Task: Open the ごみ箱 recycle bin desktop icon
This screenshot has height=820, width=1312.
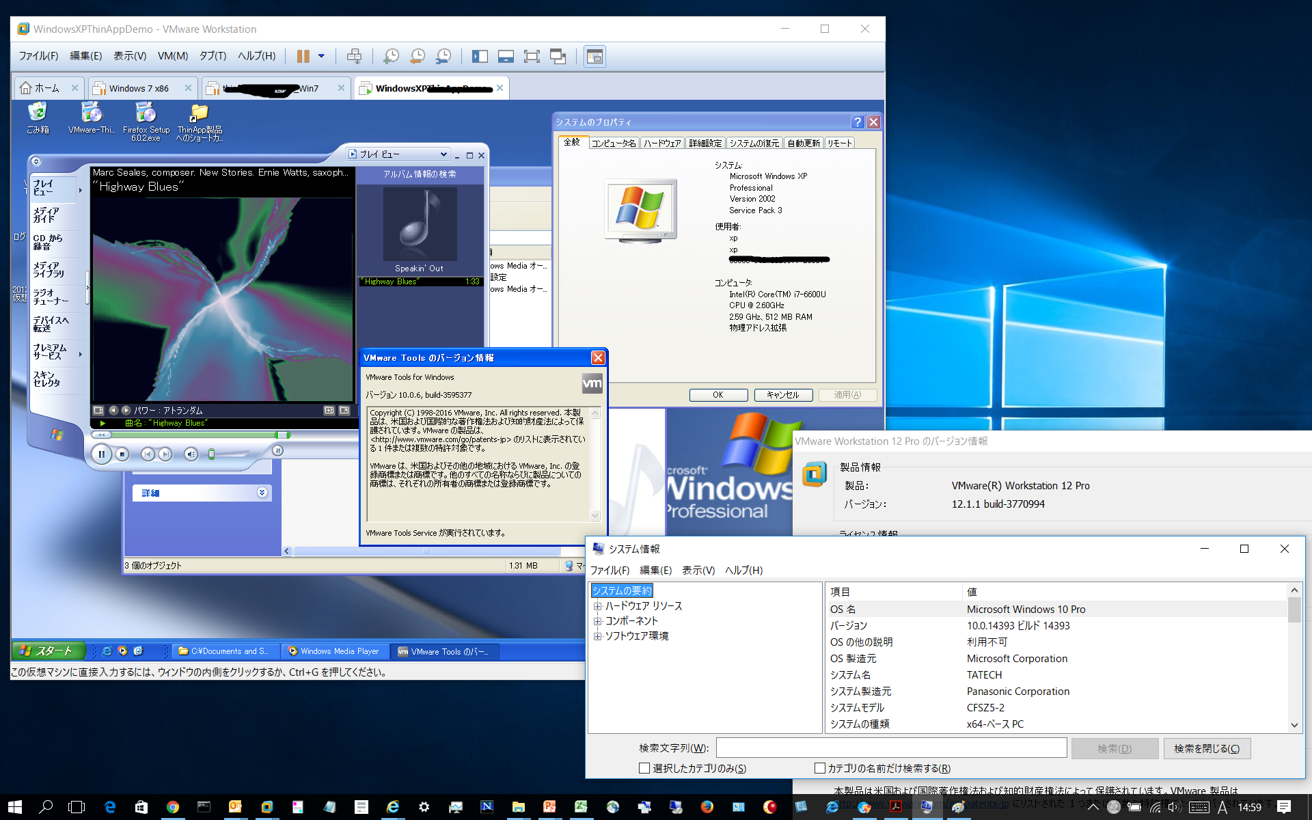Action: pyautogui.click(x=38, y=118)
